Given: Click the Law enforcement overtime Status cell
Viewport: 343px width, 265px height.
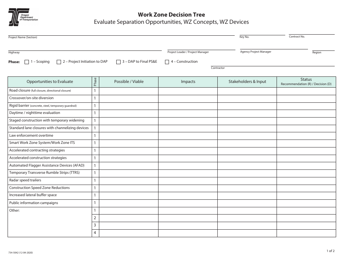Looking at the screenshot, I should pyautogui.click(x=305, y=136).
